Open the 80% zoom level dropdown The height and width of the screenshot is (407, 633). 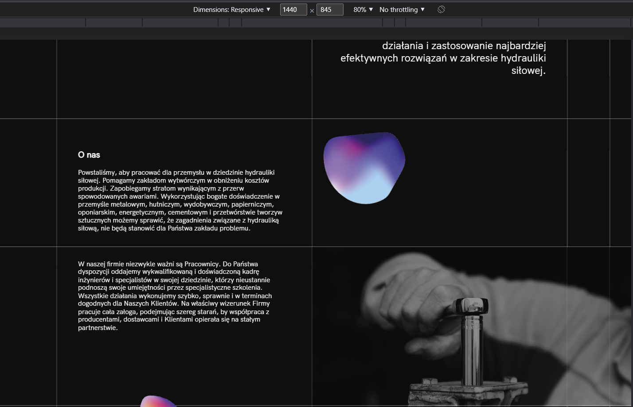pyautogui.click(x=363, y=9)
